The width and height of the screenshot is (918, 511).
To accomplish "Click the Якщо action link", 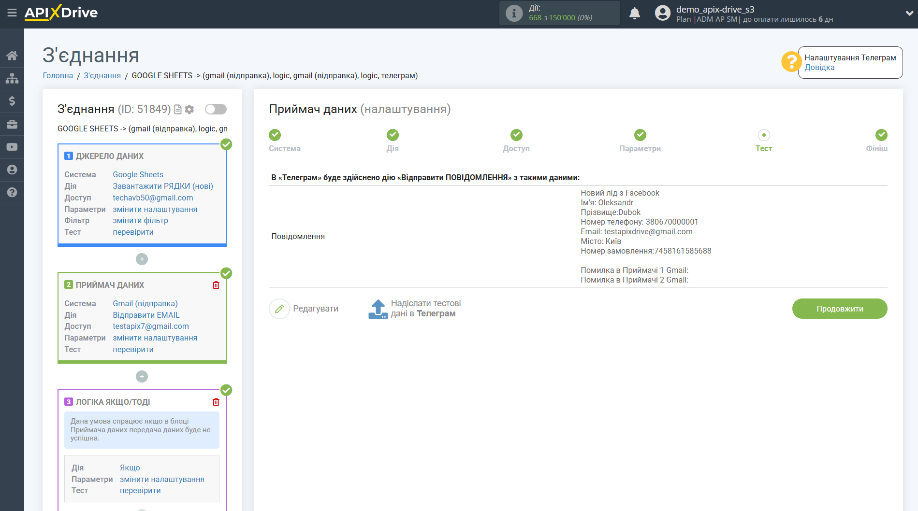I will pyautogui.click(x=130, y=468).
